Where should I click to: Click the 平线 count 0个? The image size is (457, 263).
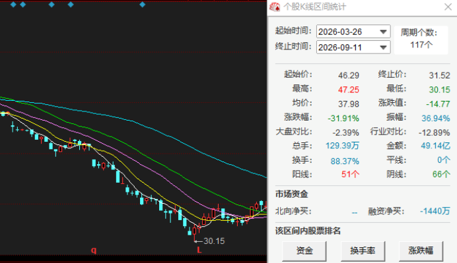(x=444, y=160)
